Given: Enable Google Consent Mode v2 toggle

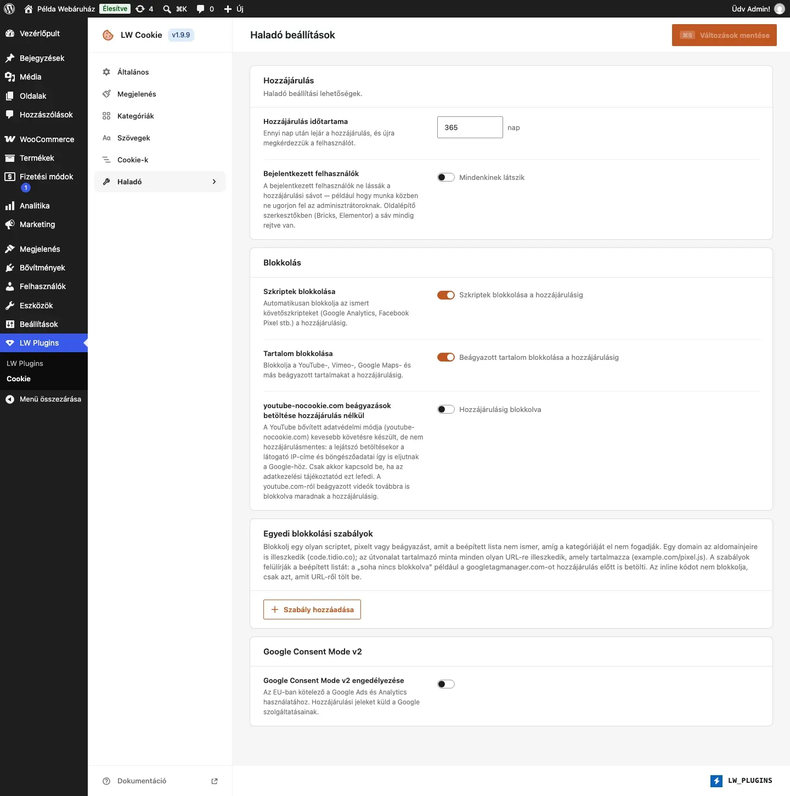Looking at the screenshot, I should [x=446, y=684].
